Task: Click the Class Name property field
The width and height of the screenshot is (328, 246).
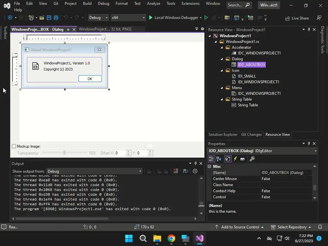Action: click(286, 185)
